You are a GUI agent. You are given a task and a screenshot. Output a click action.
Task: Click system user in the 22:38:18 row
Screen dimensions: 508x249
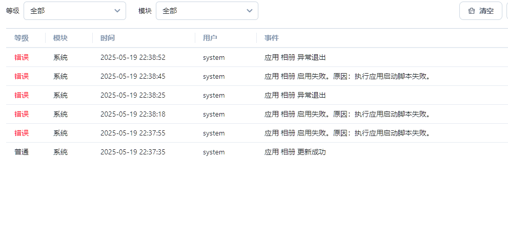[214, 115]
